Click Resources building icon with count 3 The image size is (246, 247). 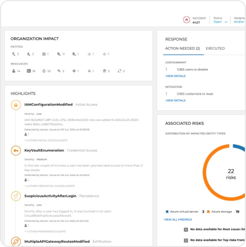(x=104, y=71)
